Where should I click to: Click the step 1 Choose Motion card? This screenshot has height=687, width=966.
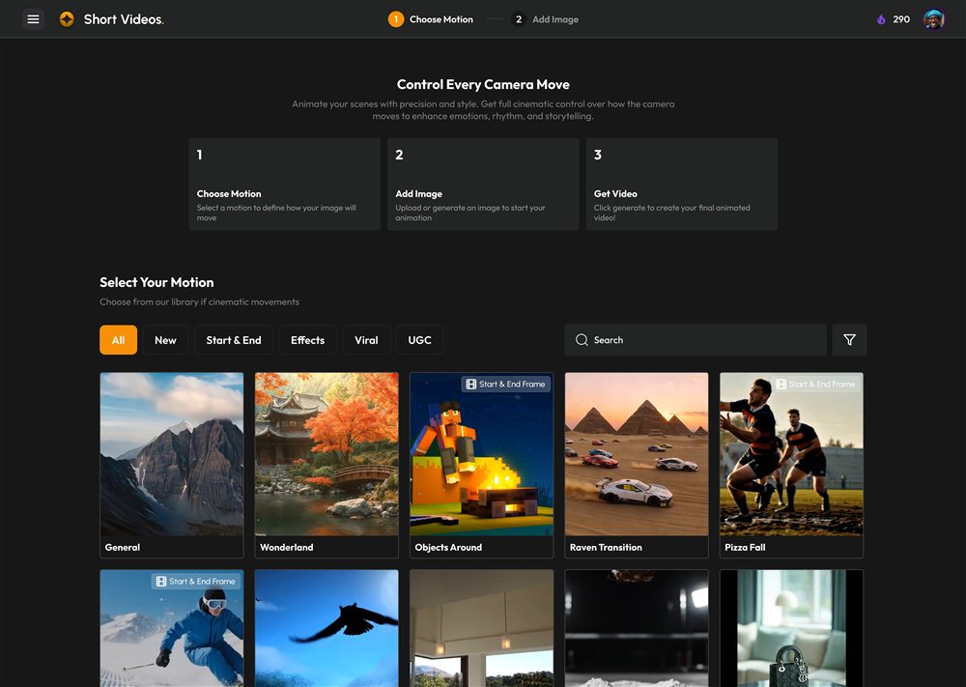(285, 185)
